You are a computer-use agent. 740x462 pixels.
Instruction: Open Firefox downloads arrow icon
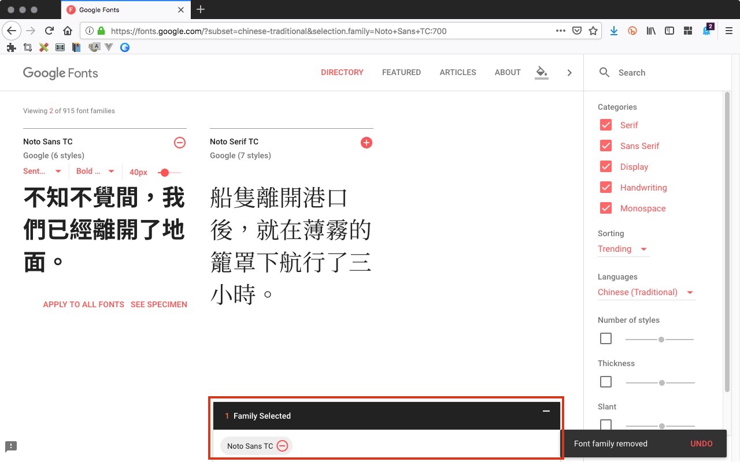pyautogui.click(x=614, y=31)
